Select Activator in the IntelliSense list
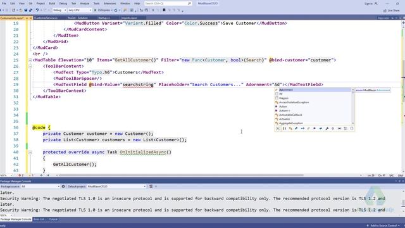This screenshot has height=228, width=405. [x=313, y=119]
